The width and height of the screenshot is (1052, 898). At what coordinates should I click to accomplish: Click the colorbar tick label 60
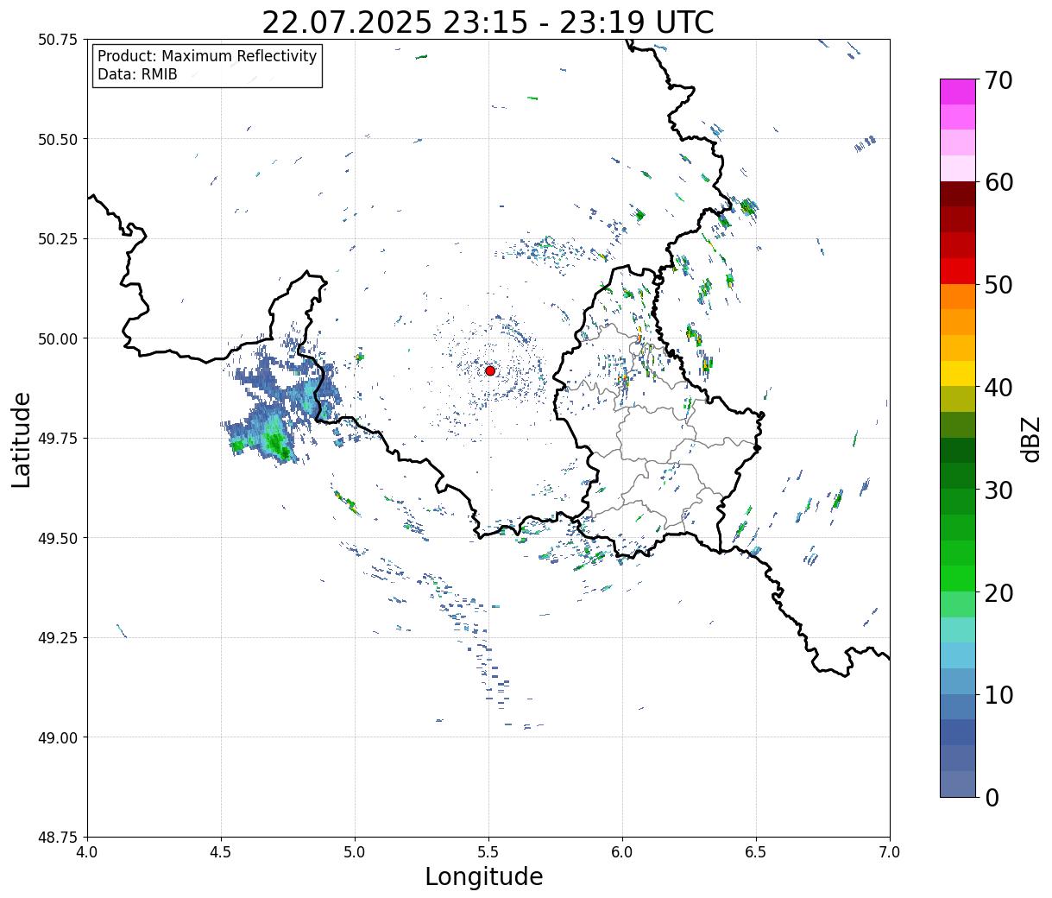point(998,182)
